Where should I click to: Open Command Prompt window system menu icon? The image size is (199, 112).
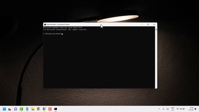coord(45,24)
